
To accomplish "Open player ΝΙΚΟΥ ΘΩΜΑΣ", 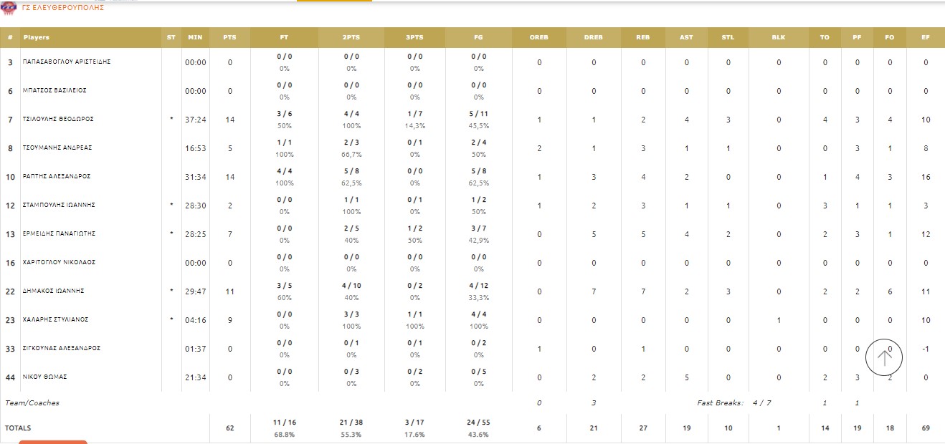I will point(45,377).
